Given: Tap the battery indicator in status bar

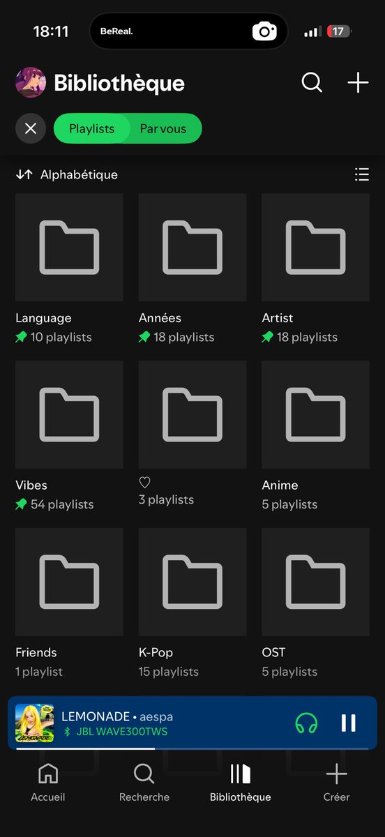Looking at the screenshot, I should click(x=340, y=31).
